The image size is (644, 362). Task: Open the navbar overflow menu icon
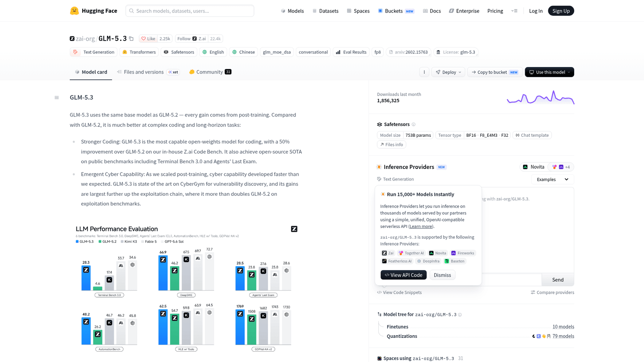pos(514,11)
